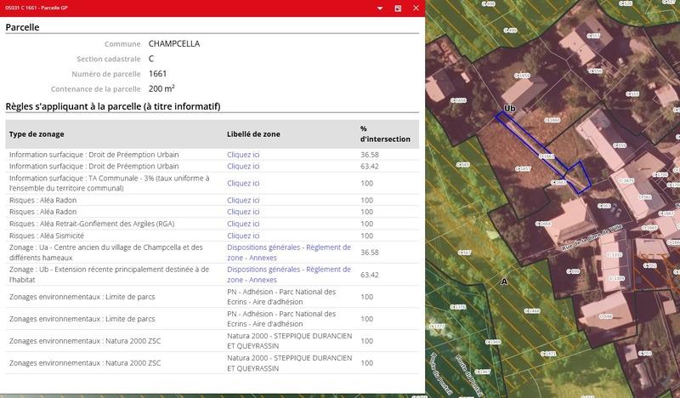The height and width of the screenshot is (398, 680).
Task: Open 'Cliquez ici' for Retrait-Gonflement des Argiles
Action: tap(243, 224)
